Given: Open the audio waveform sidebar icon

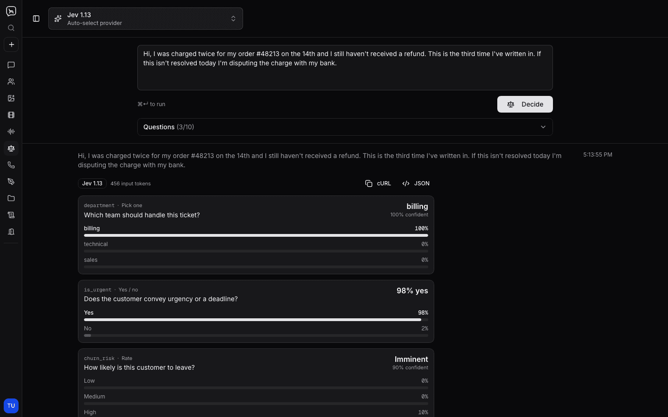Looking at the screenshot, I should pyautogui.click(x=11, y=132).
